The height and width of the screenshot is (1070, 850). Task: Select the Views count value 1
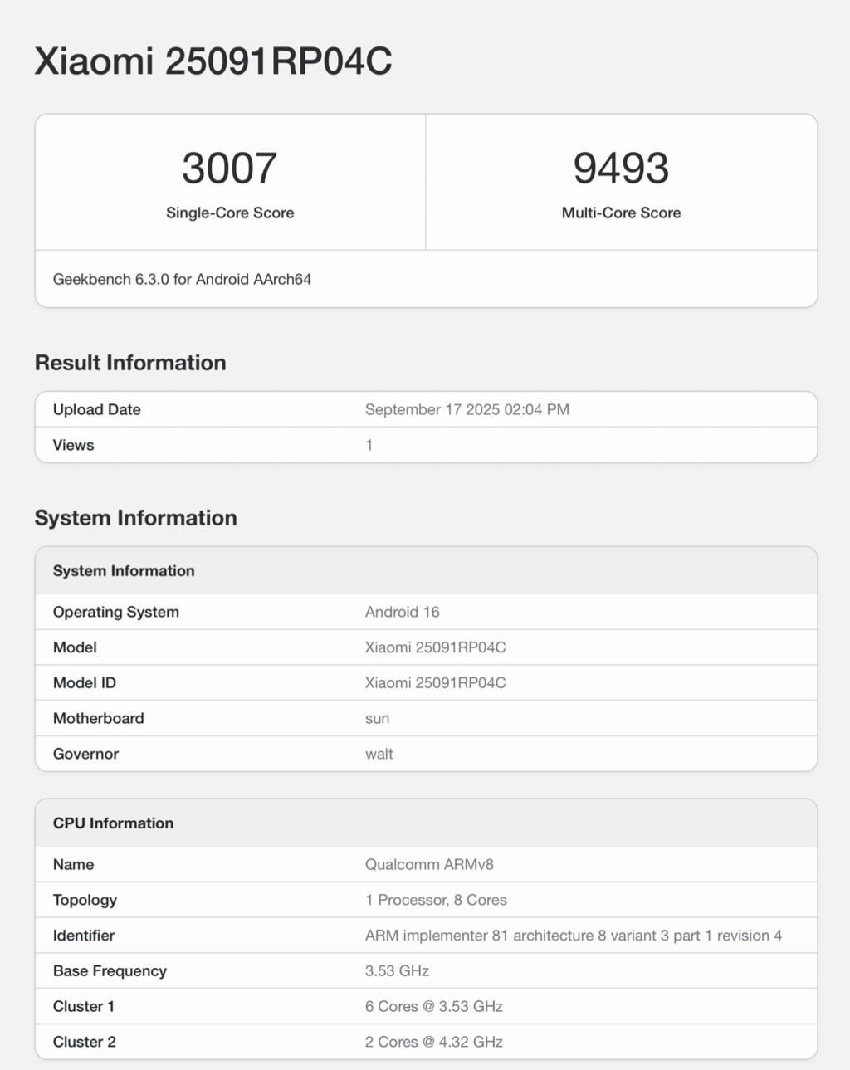(369, 445)
